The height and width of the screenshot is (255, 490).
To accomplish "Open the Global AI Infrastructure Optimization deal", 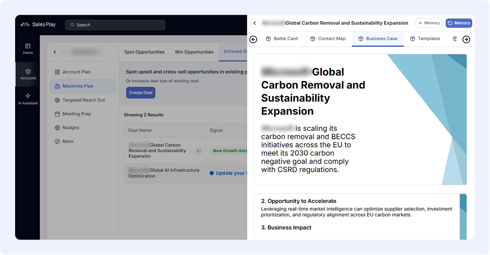I will 164,173.
